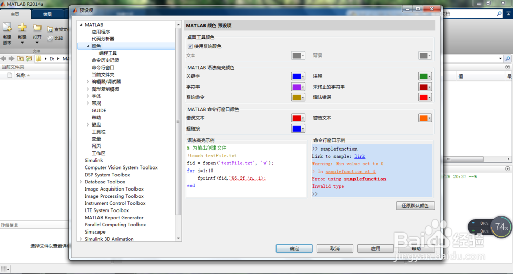Screen dimensions: 513x274
Task: Select 编程工具 under 颜色
Action: click(108, 53)
